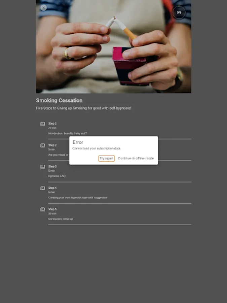The width and height of the screenshot is (227, 303).
Task: Click the Error dialog heading
Action: [x=78, y=142]
